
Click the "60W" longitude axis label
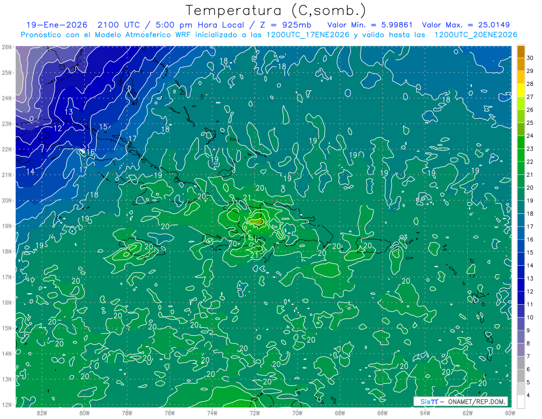510,413
